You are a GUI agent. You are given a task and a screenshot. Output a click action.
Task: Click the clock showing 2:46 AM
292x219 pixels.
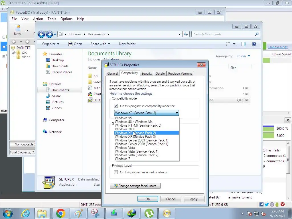click(277, 211)
